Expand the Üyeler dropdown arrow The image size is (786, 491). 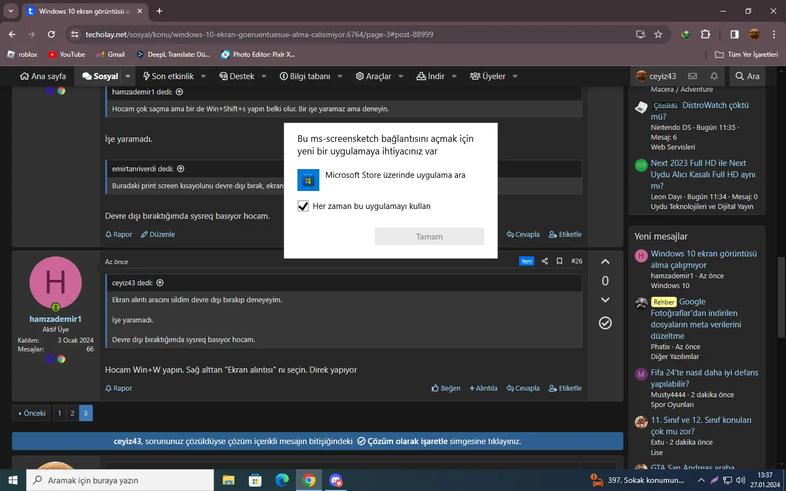pos(515,76)
